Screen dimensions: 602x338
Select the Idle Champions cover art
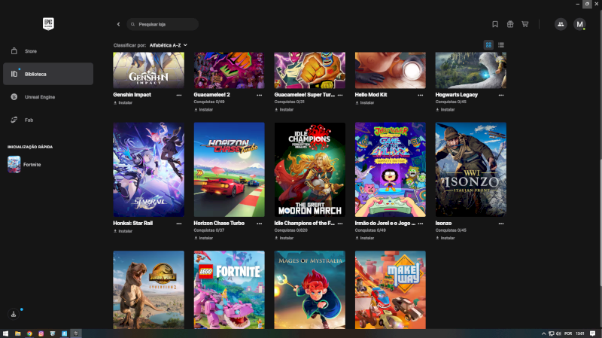point(310,169)
